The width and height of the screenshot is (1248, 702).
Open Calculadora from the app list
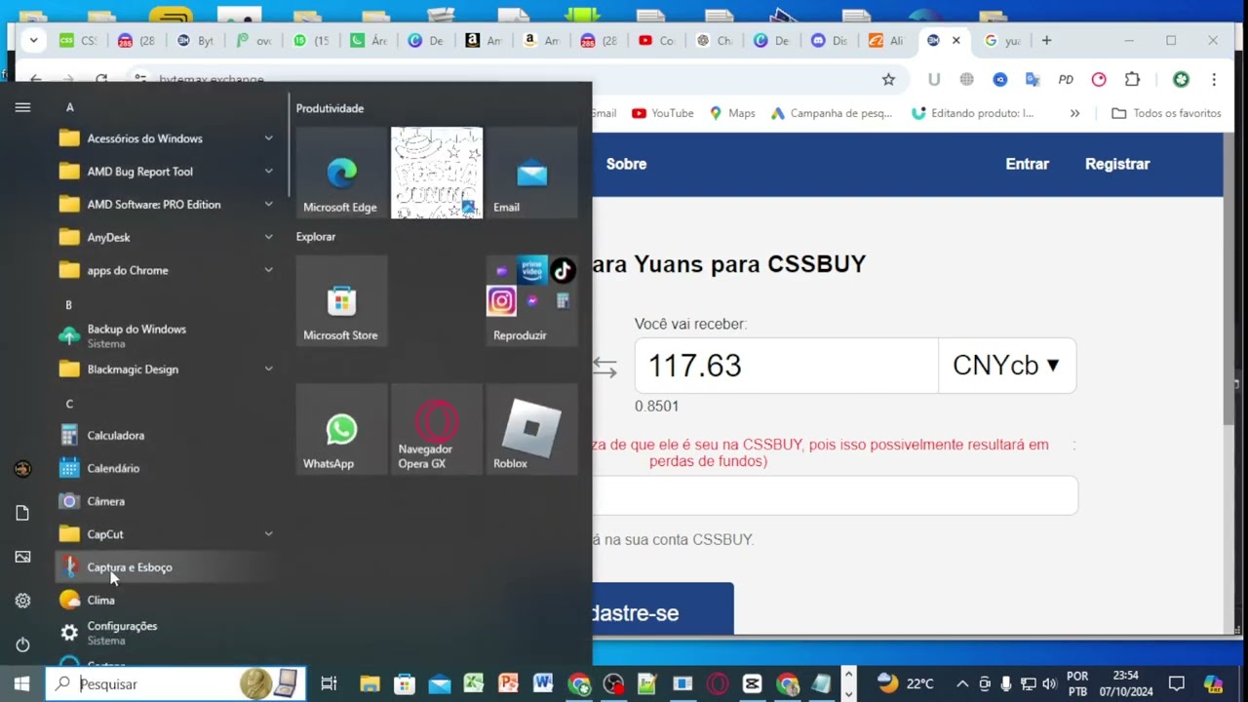point(166,435)
